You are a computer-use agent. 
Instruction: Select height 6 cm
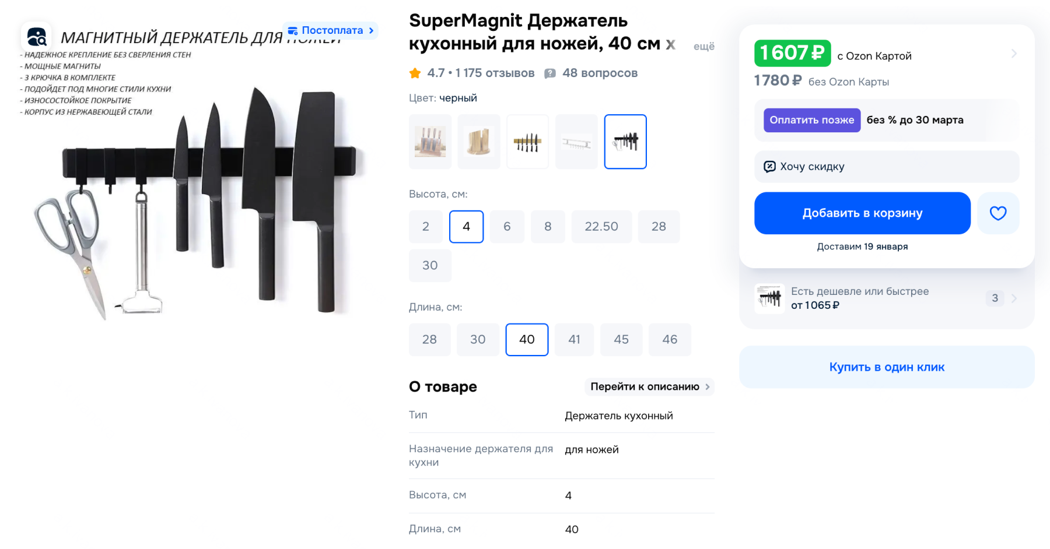point(506,226)
